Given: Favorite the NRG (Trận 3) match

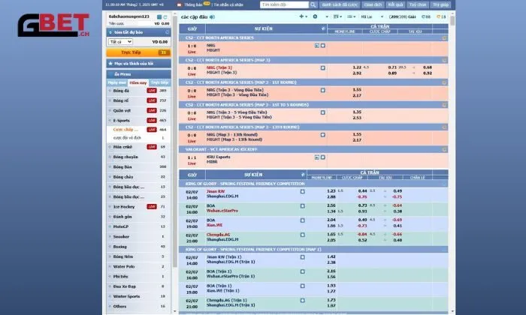Looking at the screenshot, I should (322, 68).
